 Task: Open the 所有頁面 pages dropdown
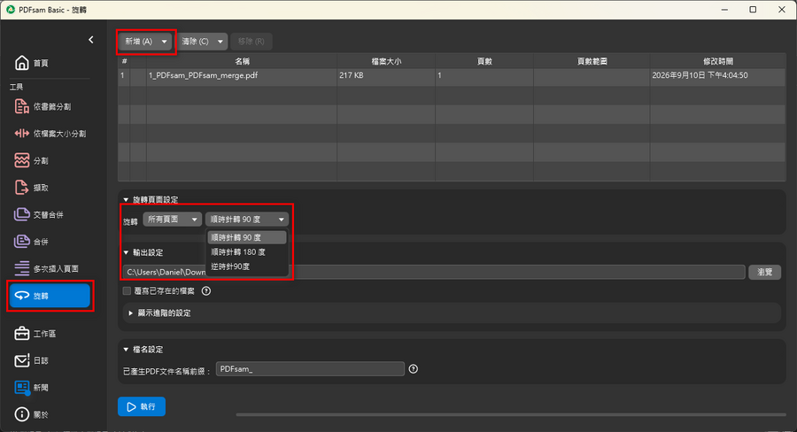coord(173,219)
